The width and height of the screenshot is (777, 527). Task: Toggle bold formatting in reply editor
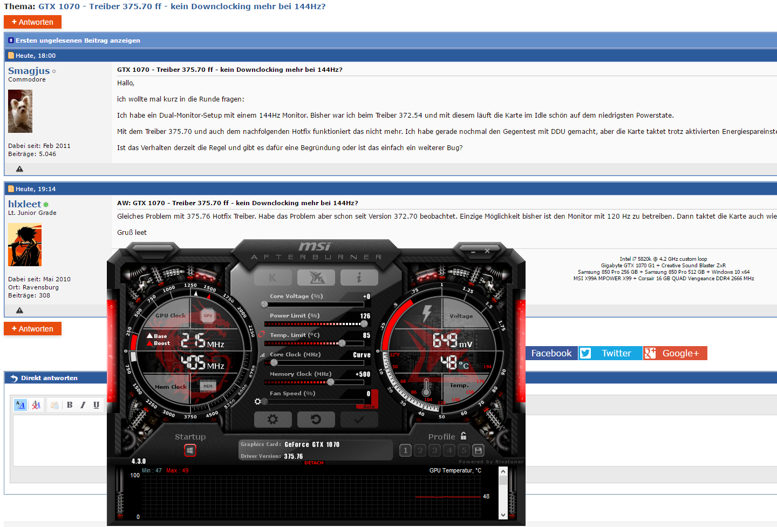[70, 405]
